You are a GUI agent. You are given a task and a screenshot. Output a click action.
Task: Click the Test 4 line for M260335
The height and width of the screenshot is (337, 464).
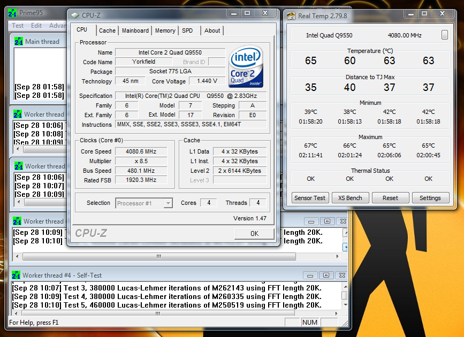point(166,296)
